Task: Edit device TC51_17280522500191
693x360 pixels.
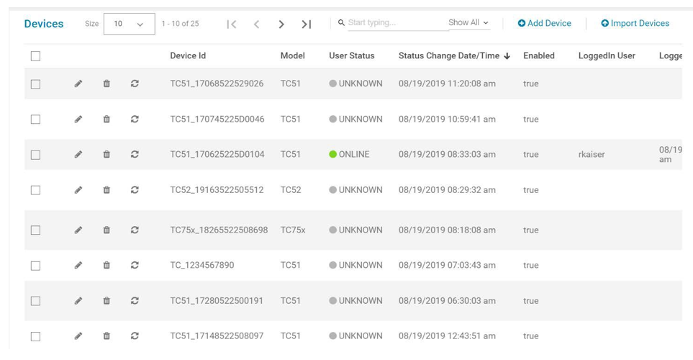Action: pos(78,301)
